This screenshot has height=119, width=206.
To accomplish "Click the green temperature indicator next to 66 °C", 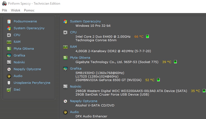I will [x=147, y=36].
